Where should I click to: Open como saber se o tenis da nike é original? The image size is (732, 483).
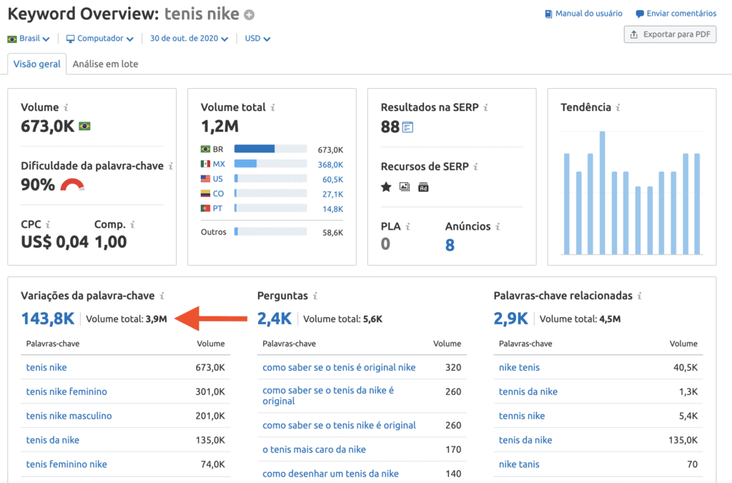(328, 396)
